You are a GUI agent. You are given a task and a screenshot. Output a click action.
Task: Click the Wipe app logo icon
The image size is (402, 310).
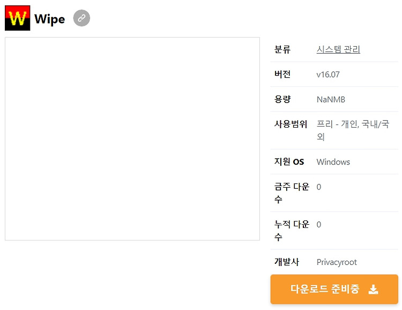pos(18,18)
